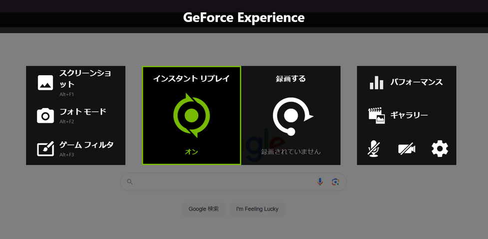Select フォト モード label

pyautogui.click(x=83, y=112)
